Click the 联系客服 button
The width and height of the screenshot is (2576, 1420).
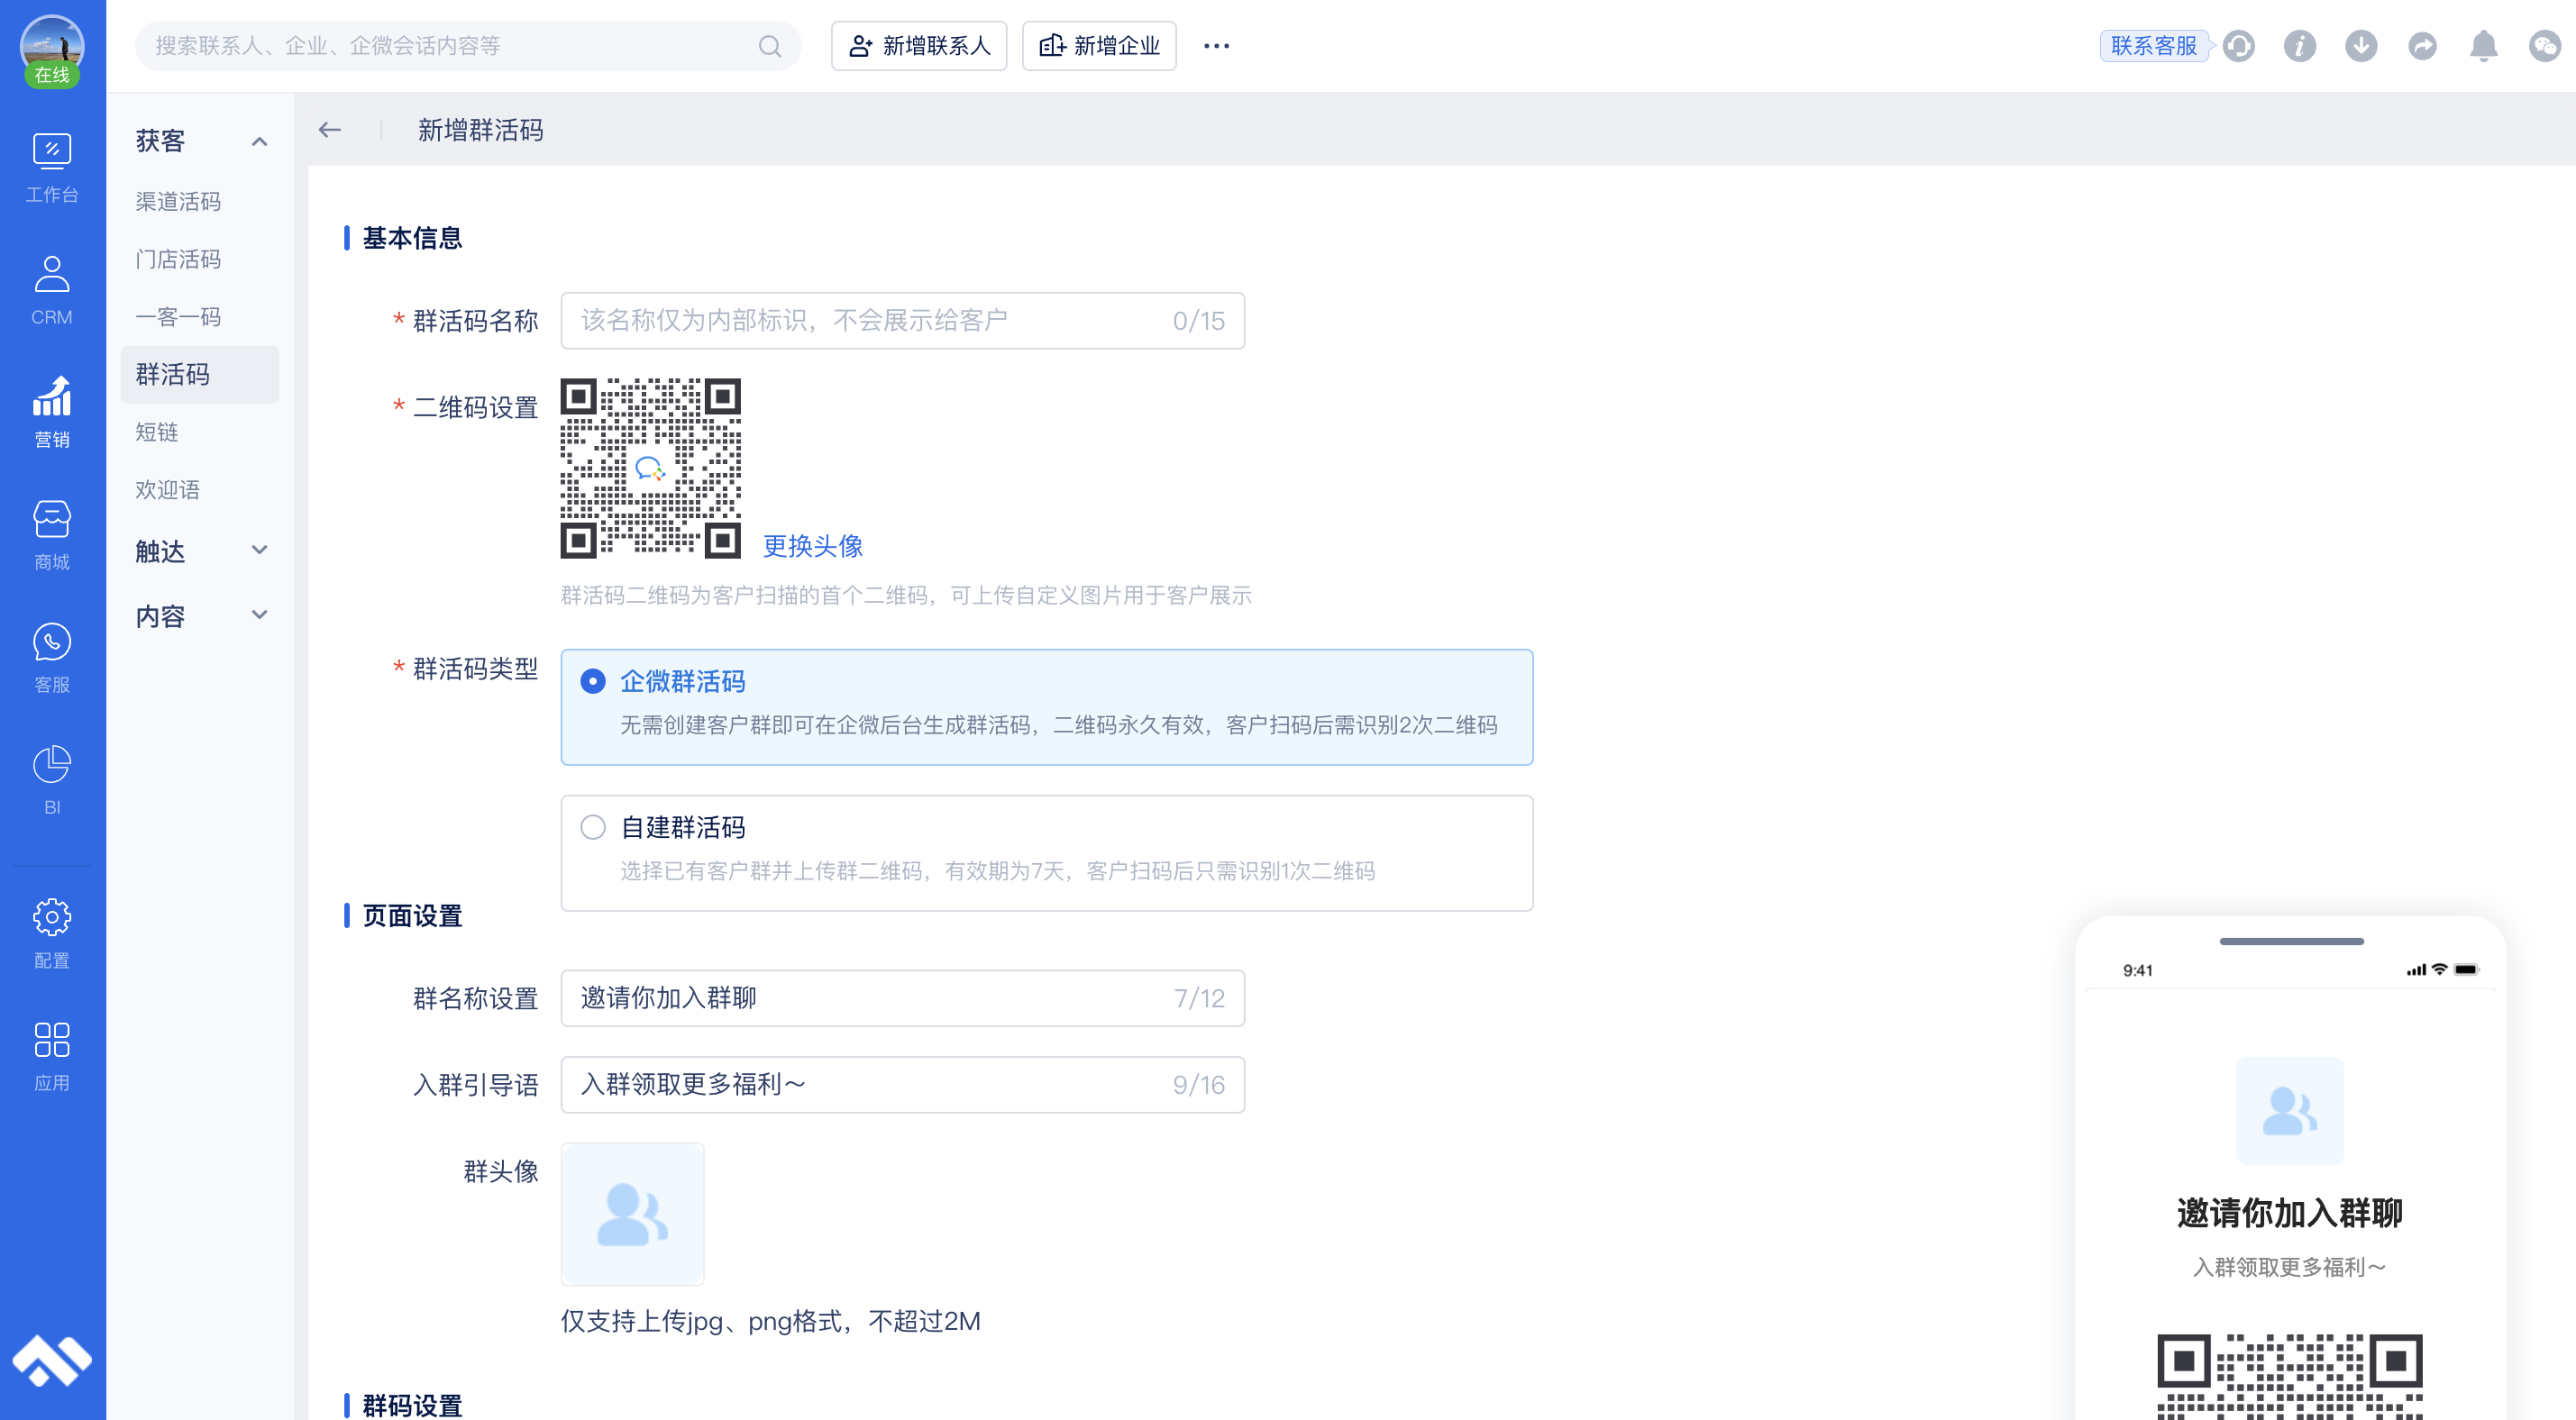[x=2154, y=46]
